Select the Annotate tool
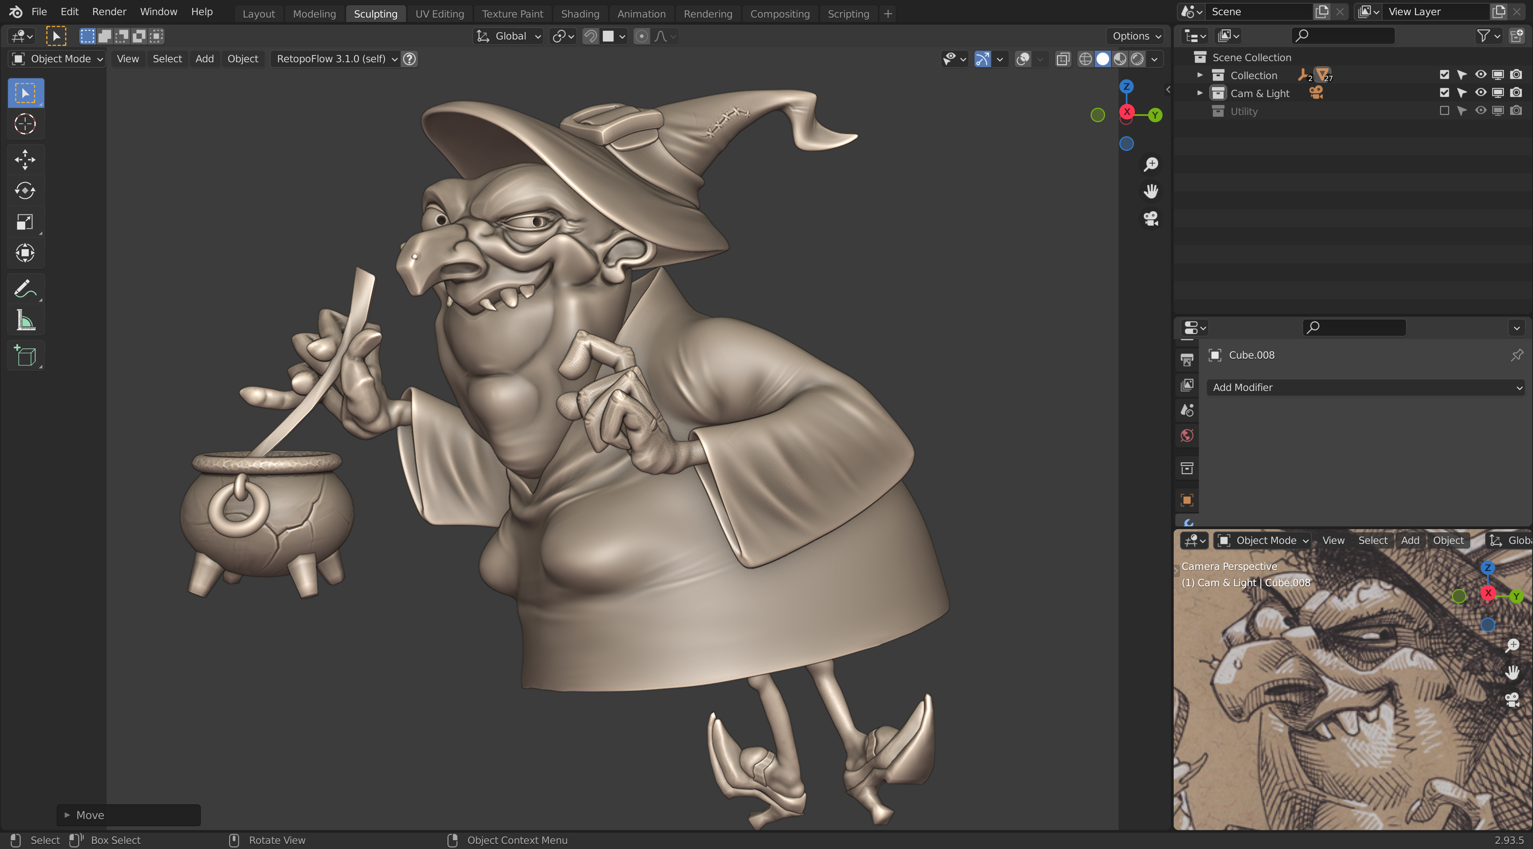This screenshot has width=1533, height=849. point(25,290)
